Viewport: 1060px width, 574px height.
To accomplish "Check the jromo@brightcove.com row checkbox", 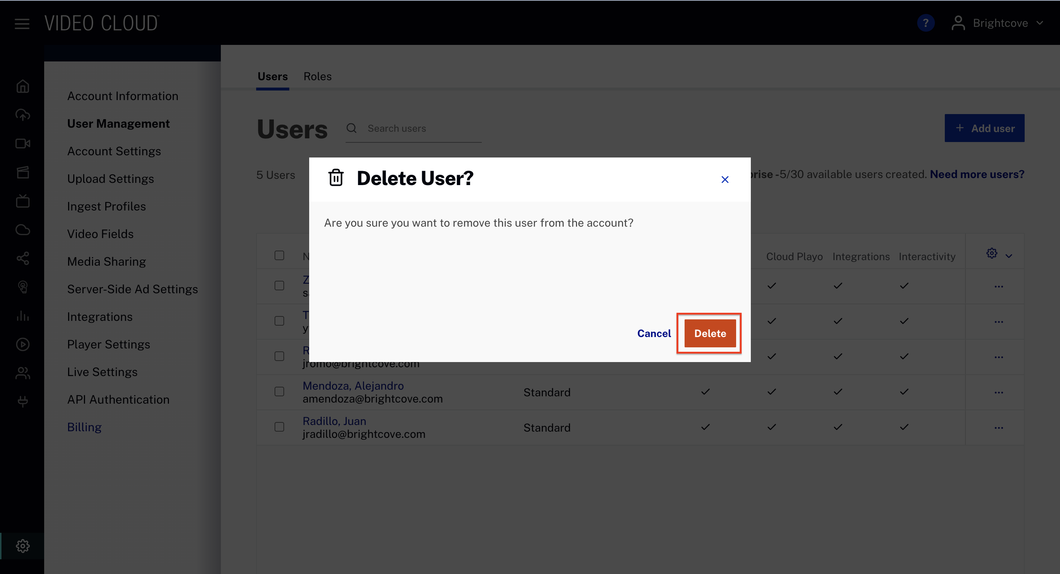I will [x=279, y=356].
